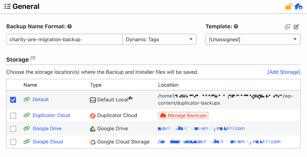
Task: Click the Default Local type text
Action: (x=113, y=99)
